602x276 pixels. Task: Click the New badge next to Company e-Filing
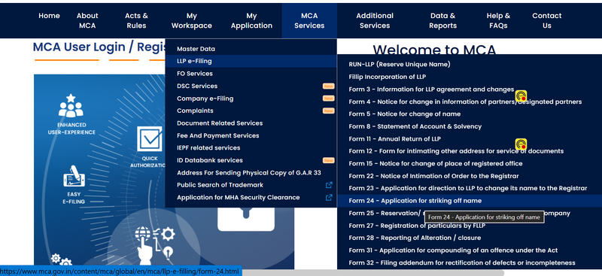(x=328, y=99)
